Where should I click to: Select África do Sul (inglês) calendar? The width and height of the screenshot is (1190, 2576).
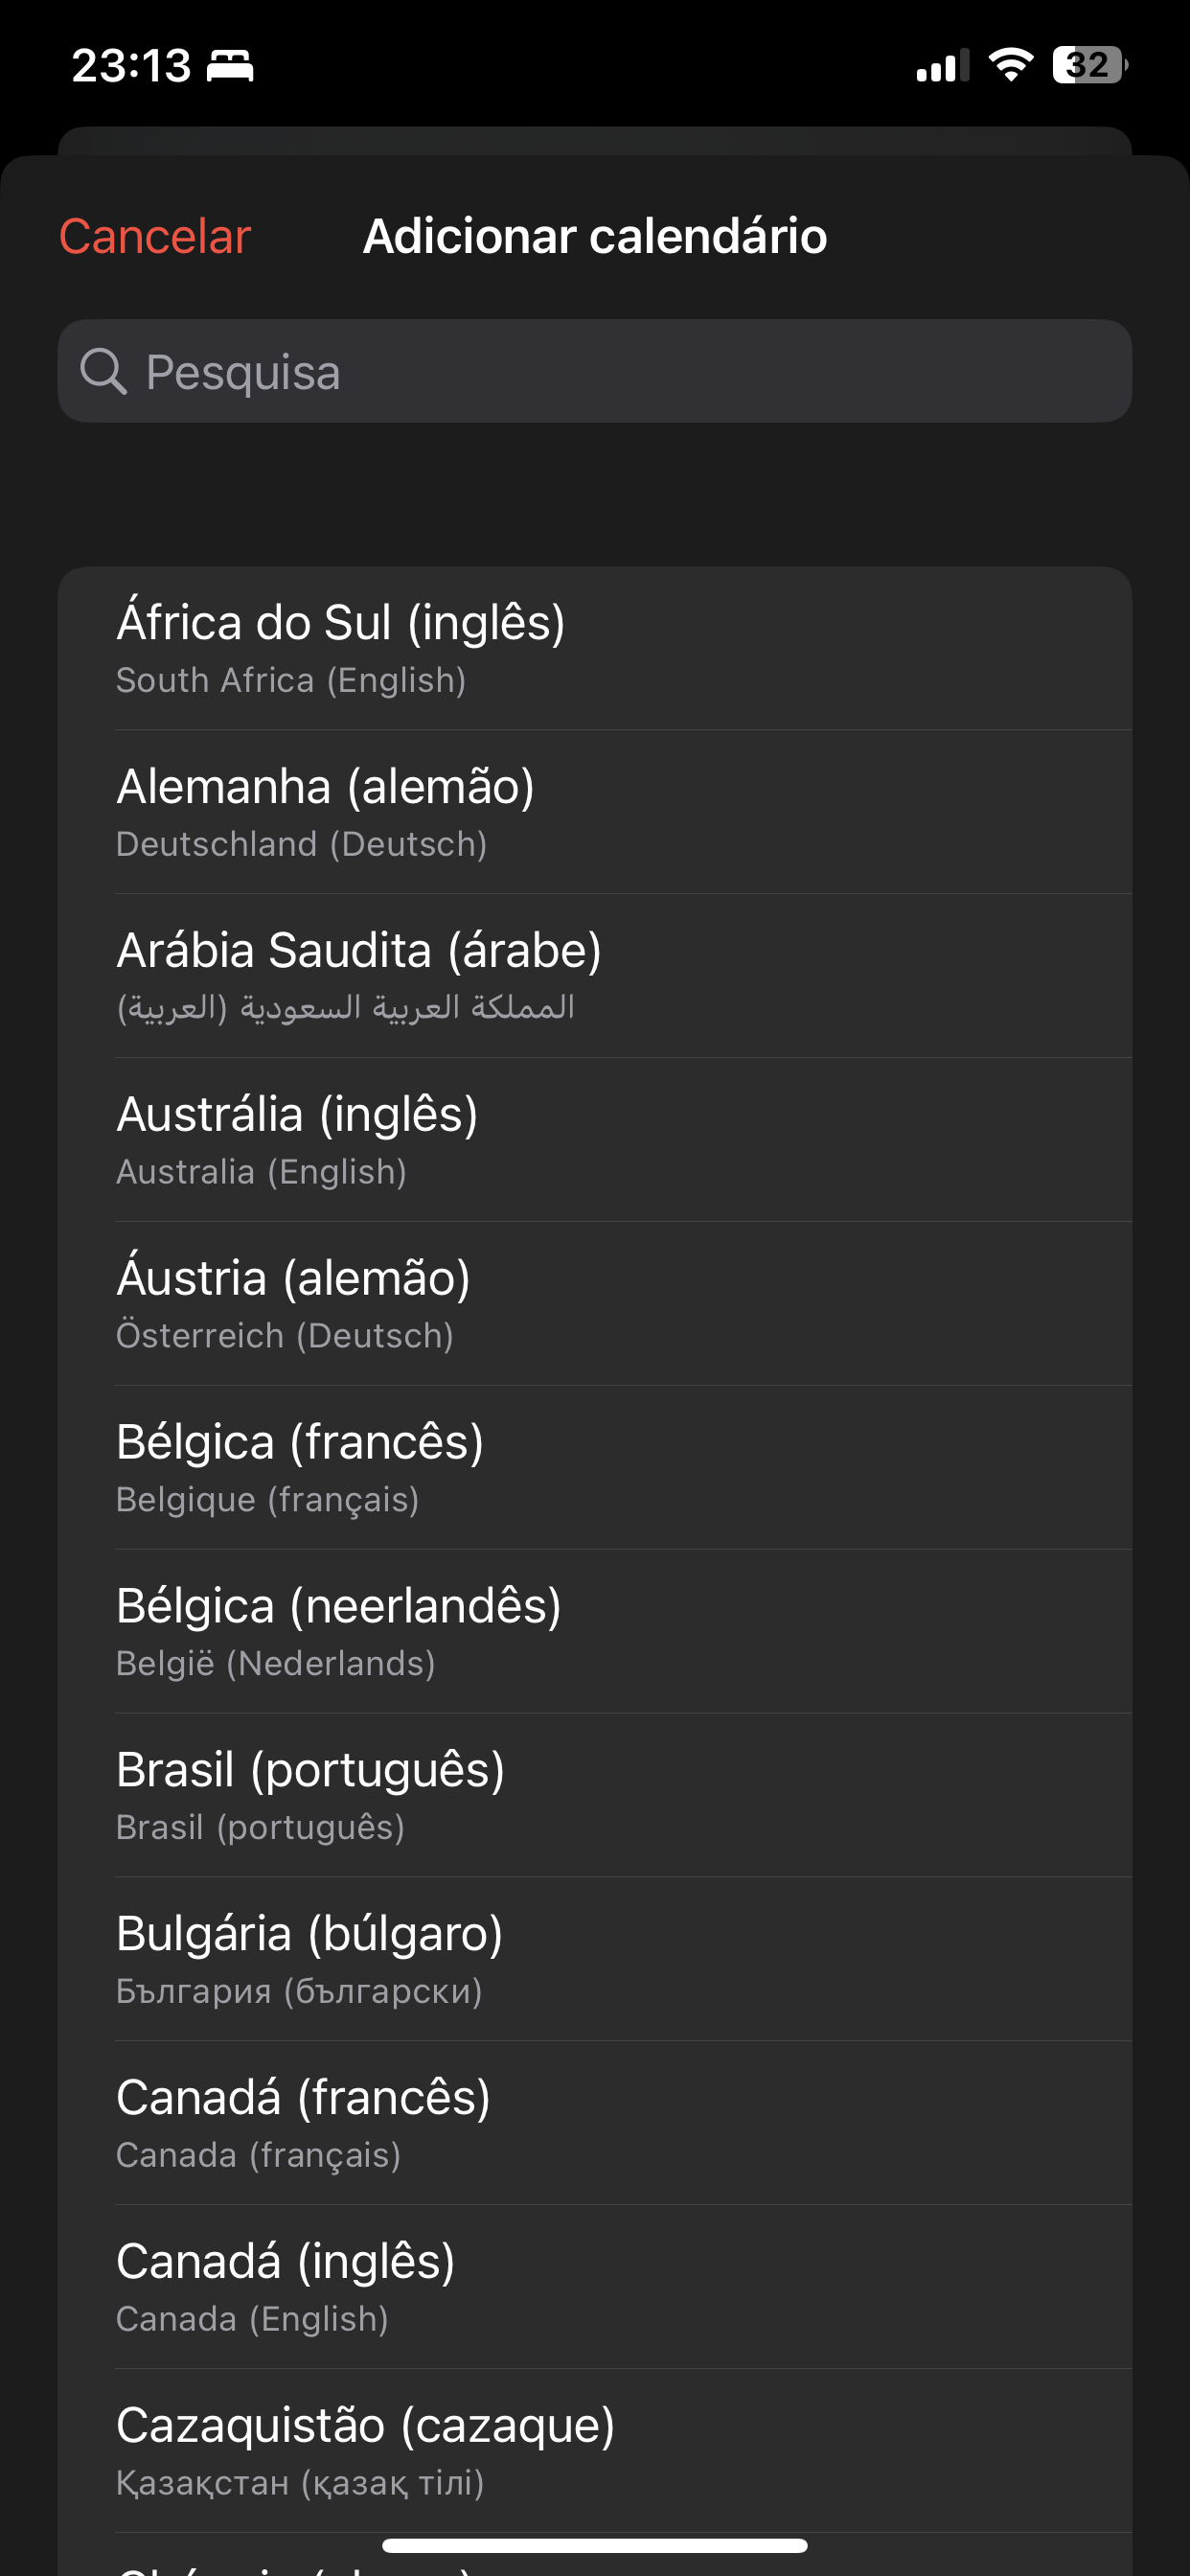[595, 648]
